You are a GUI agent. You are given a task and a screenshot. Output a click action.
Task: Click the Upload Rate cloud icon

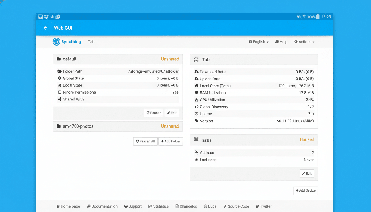pyautogui.click(x=196, y=79)
